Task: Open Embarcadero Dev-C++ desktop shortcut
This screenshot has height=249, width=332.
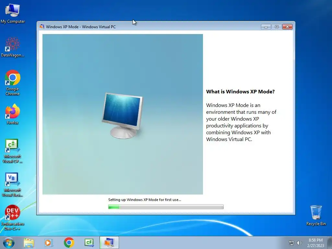Action: (x=13, y=218)
